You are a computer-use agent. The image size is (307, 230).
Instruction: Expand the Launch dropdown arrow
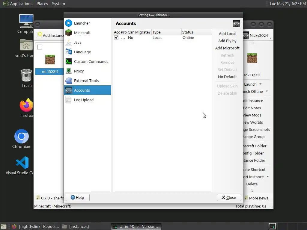pyautogui.click(x=261, y=84)
